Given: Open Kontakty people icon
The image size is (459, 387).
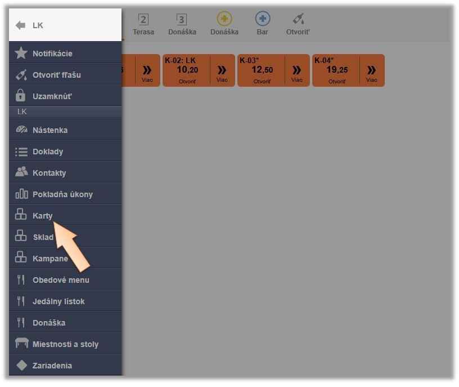Looking at the screenshot, I should 21,172.
